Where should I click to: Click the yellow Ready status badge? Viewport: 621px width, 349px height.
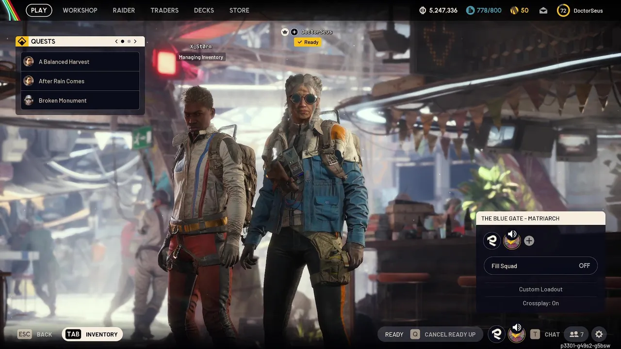(x=308, y=42)
